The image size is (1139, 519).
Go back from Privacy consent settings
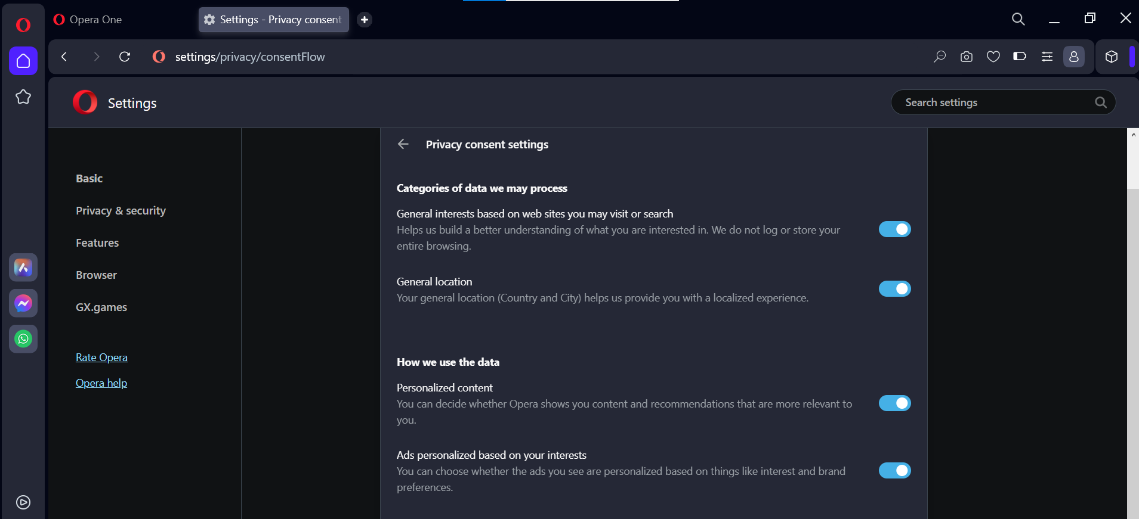403,144
